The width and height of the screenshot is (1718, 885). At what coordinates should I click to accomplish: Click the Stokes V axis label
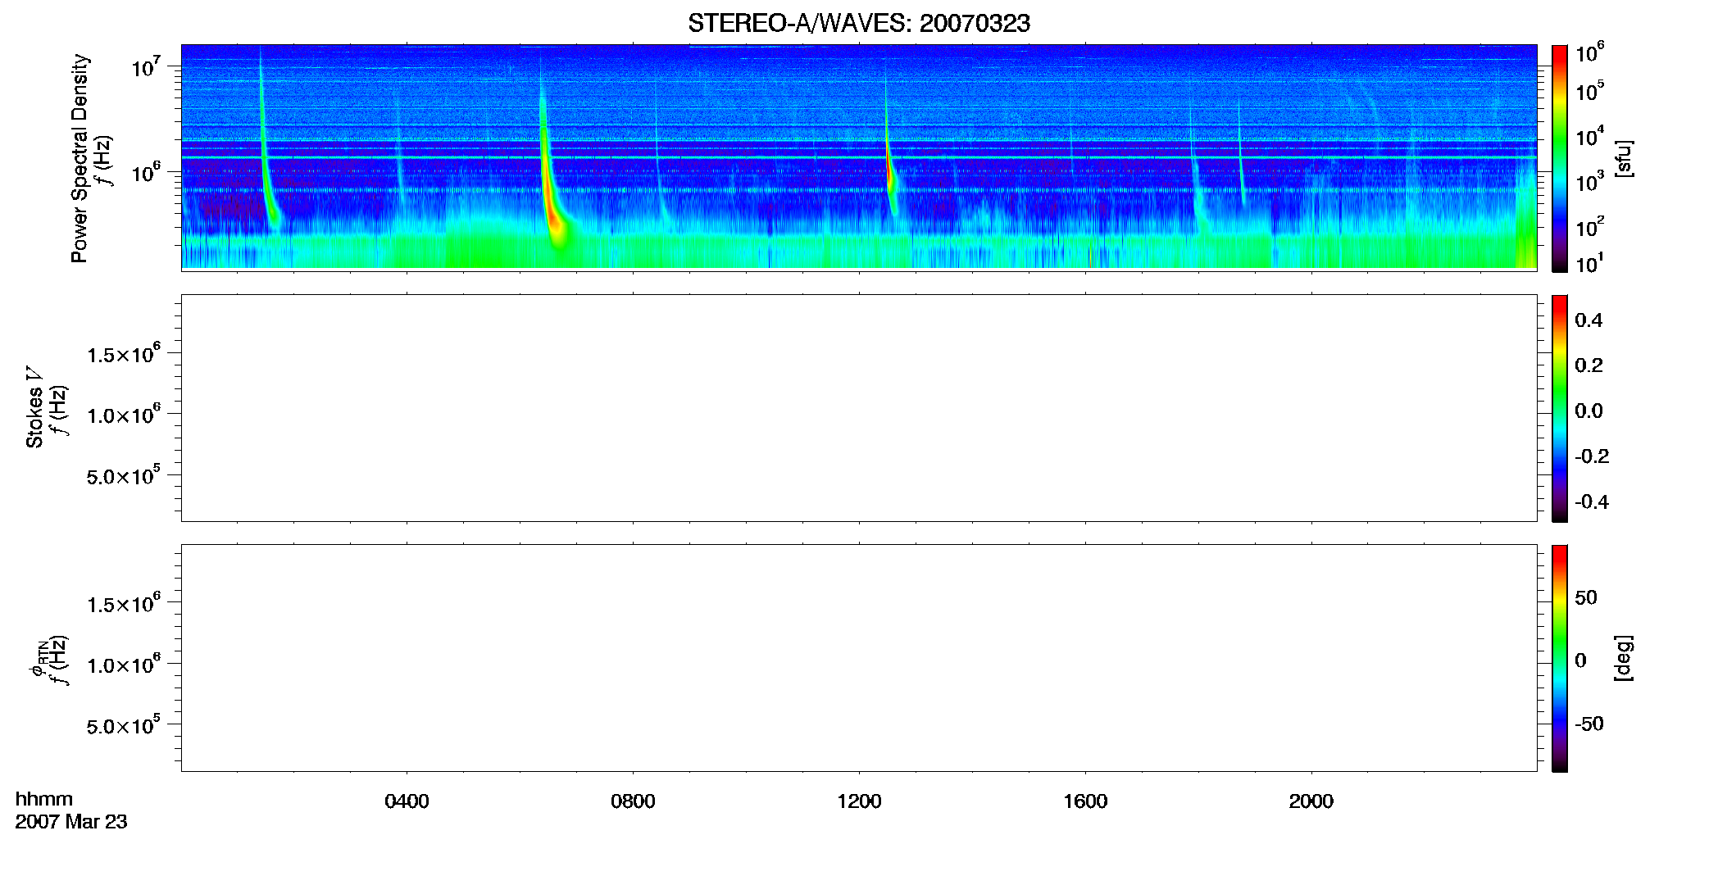coord(34,407)
